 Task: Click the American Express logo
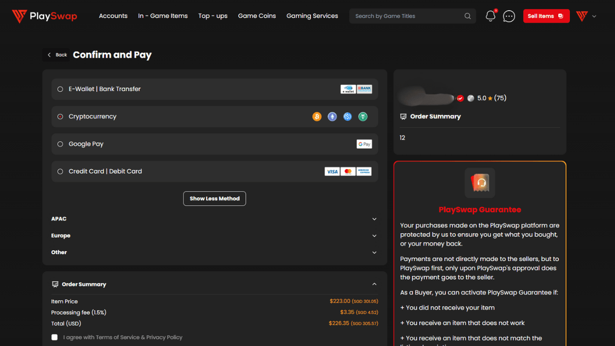tap(364, 171)
